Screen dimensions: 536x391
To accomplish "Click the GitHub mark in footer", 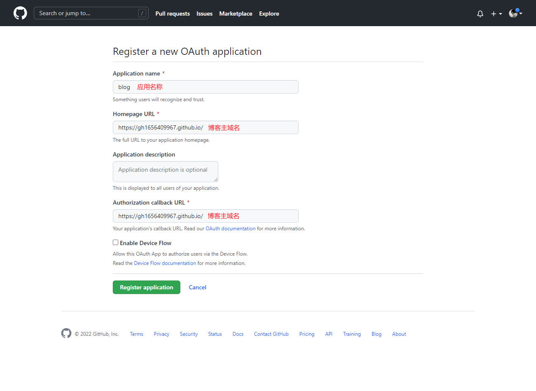I will (66, 334).
